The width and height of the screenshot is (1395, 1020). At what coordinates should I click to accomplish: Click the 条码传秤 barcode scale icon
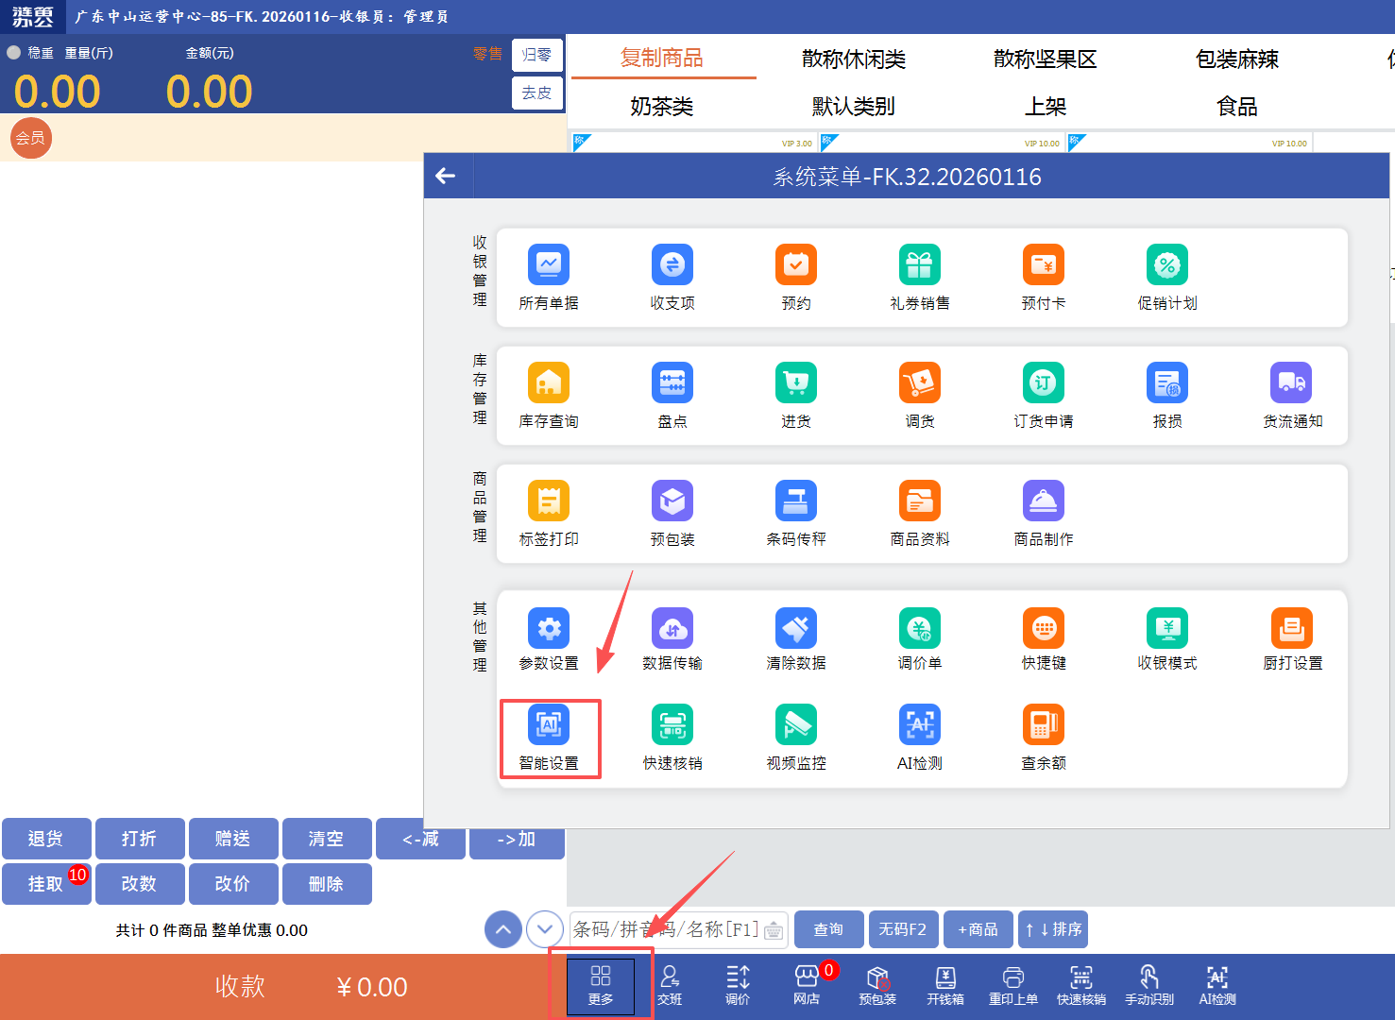coord(796,513)
